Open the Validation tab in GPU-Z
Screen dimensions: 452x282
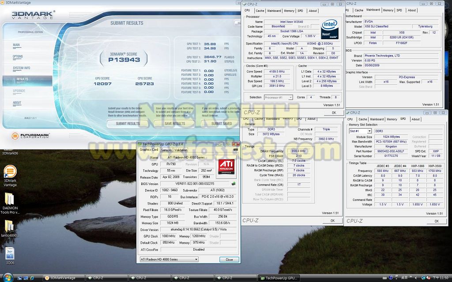(181, 150)
